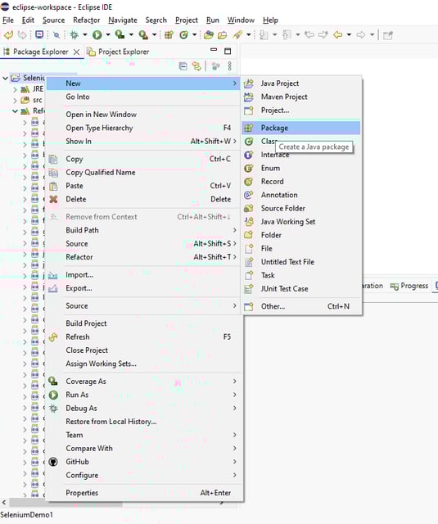Screen dimensions: 438x524
Task: Click the Source Folder icon in submenu
Action: pos(249,208)
